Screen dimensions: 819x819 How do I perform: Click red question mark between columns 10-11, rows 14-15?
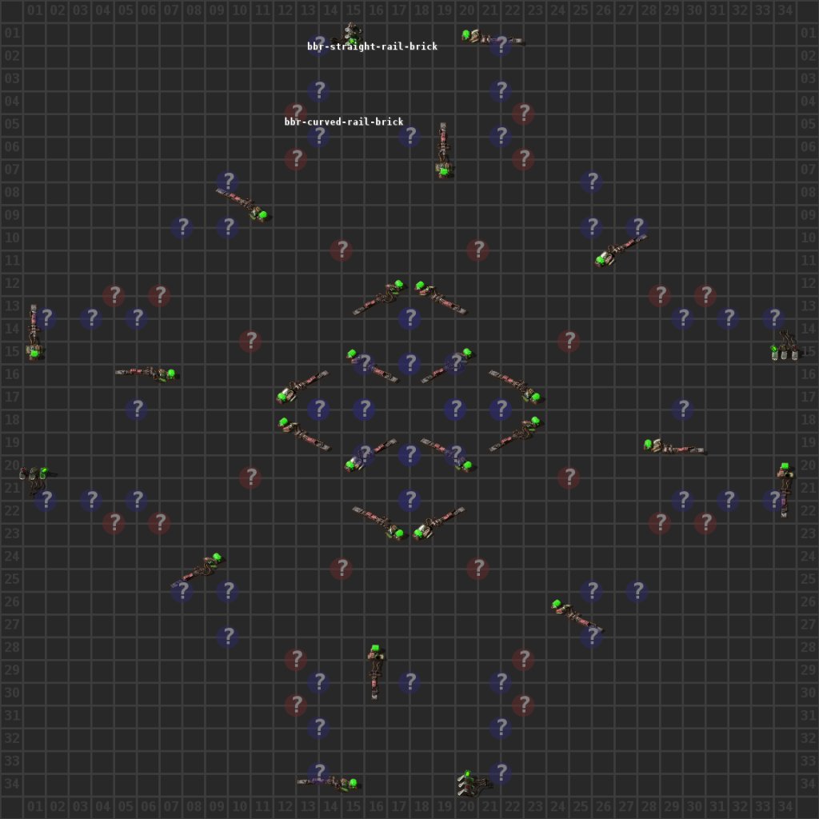point(250,341)
